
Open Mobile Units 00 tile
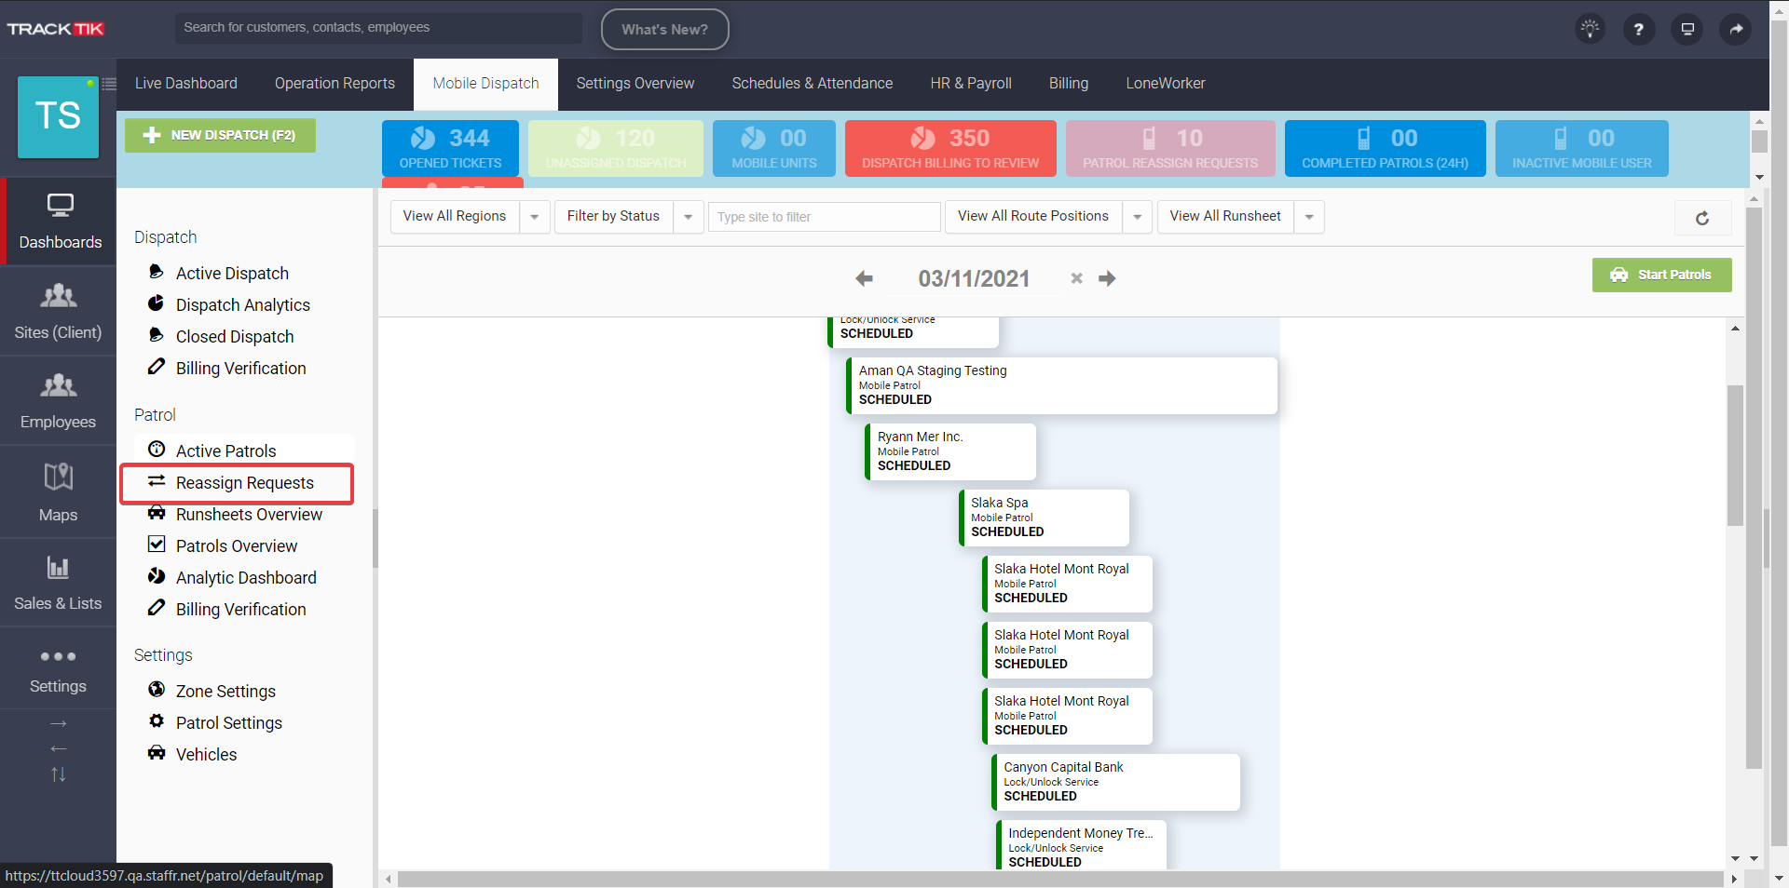point(773,148)
